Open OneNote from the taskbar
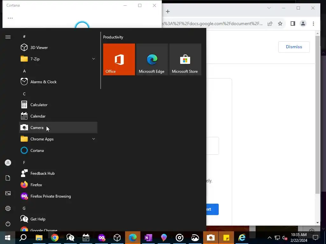326x244 pixels. pyautogui.click(x=148, y=238)
